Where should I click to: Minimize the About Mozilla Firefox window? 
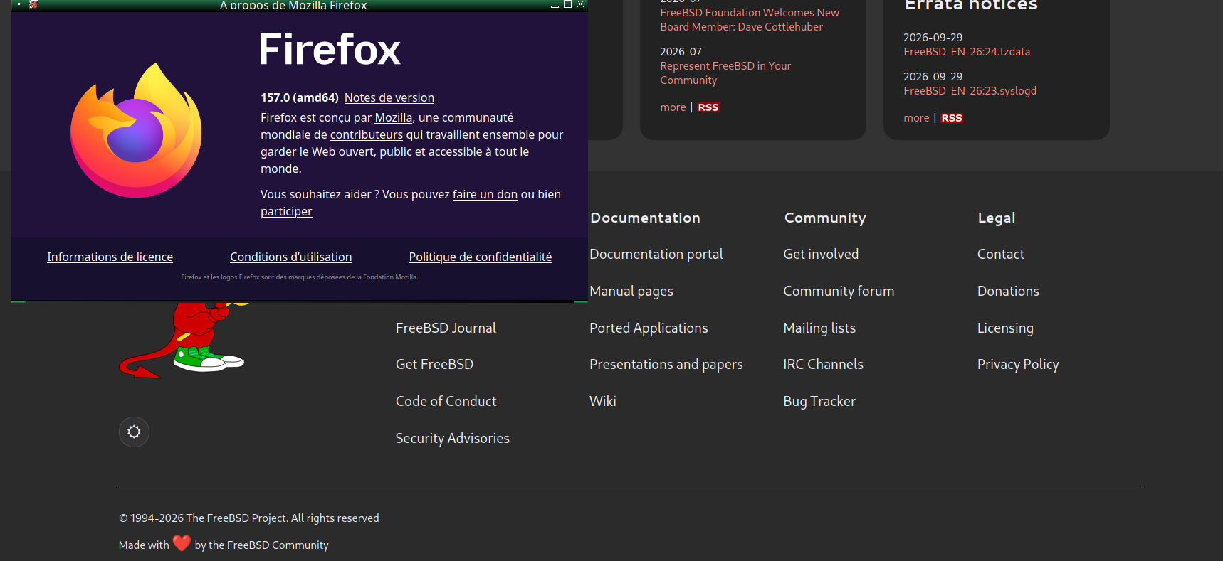pyautogui.click(x=555, y=6)
